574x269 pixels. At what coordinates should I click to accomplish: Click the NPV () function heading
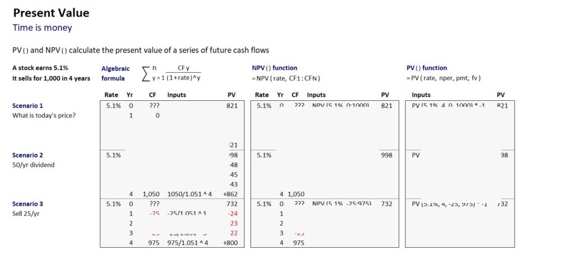(x=275, y=68)
